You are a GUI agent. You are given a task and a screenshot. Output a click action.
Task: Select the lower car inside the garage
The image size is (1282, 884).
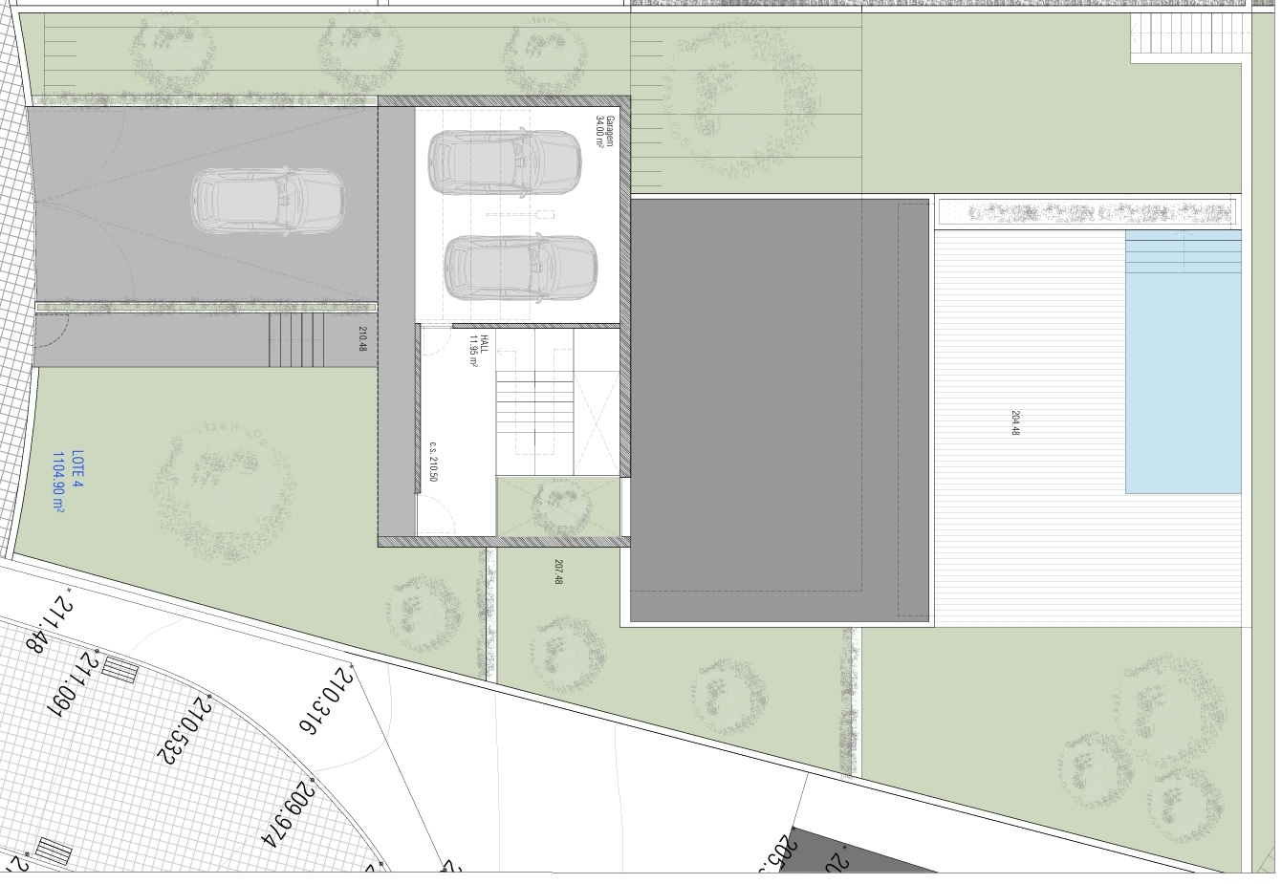[x=521, y=269]
